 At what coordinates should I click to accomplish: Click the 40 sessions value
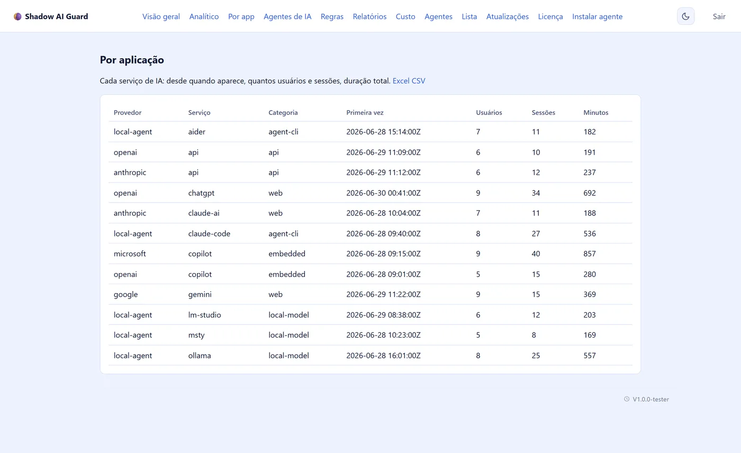[536, 253]
